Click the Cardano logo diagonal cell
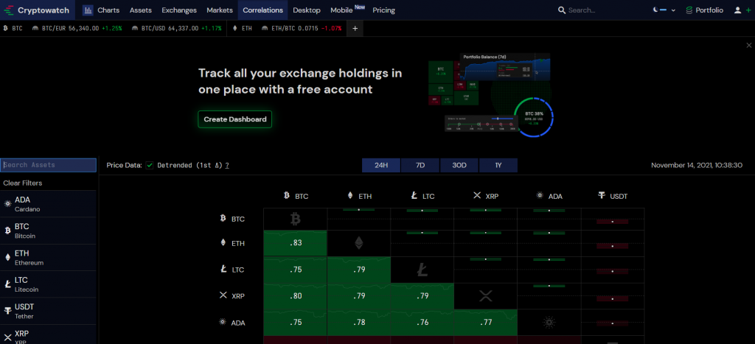The image size is (755, 344). pyautogui.click(x=549, y=323)
